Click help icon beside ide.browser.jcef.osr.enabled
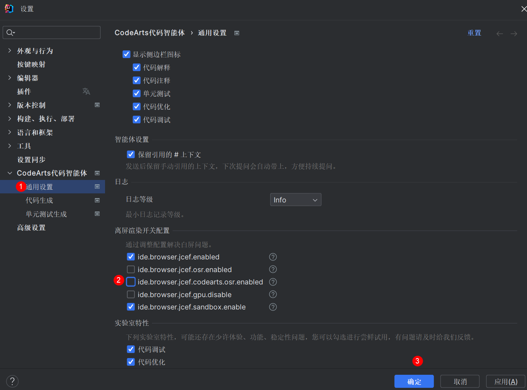This screenshot has height=390, width=527. (x=273, y=269)
